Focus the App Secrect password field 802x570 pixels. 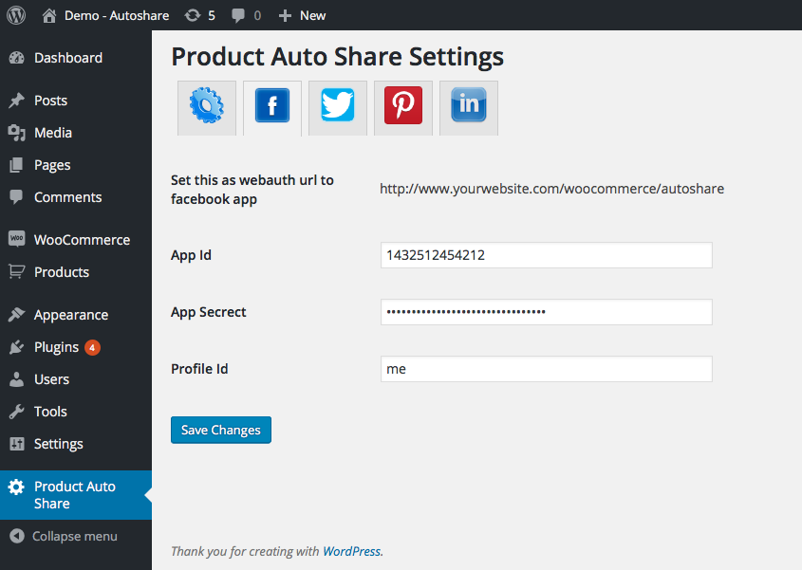coord(547,312)
